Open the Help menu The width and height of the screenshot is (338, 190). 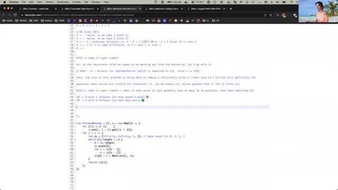tap(106, 2)
